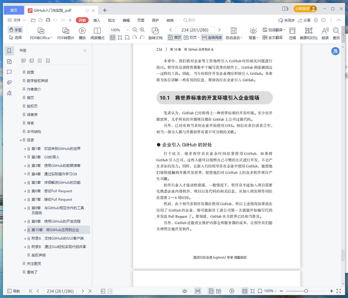The height and width of the screenshot is (298, 348).
Task: Zoom out with the minus magnifier
Action: pos(135,30)
